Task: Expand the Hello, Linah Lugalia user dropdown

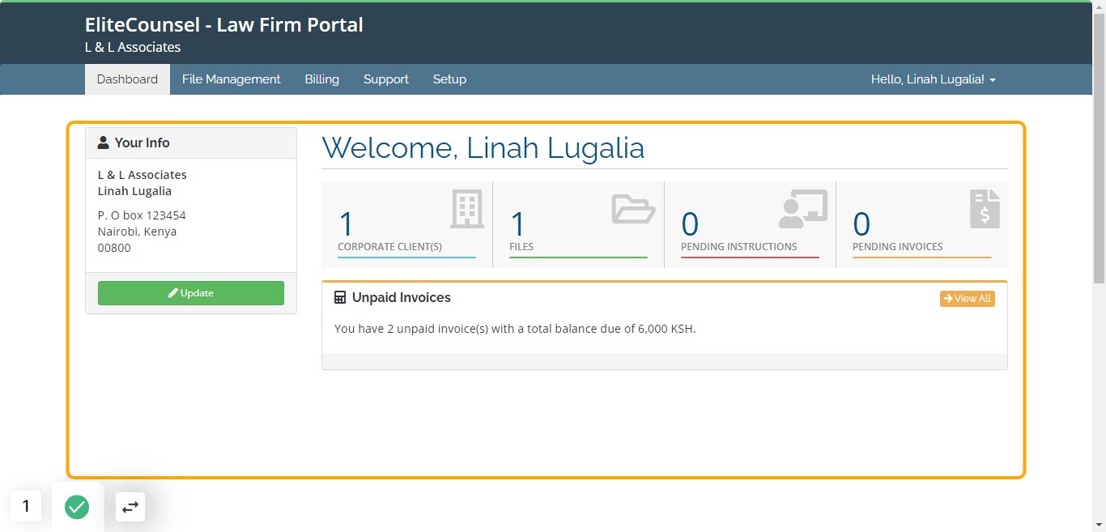Action: (x=933, y=79)
